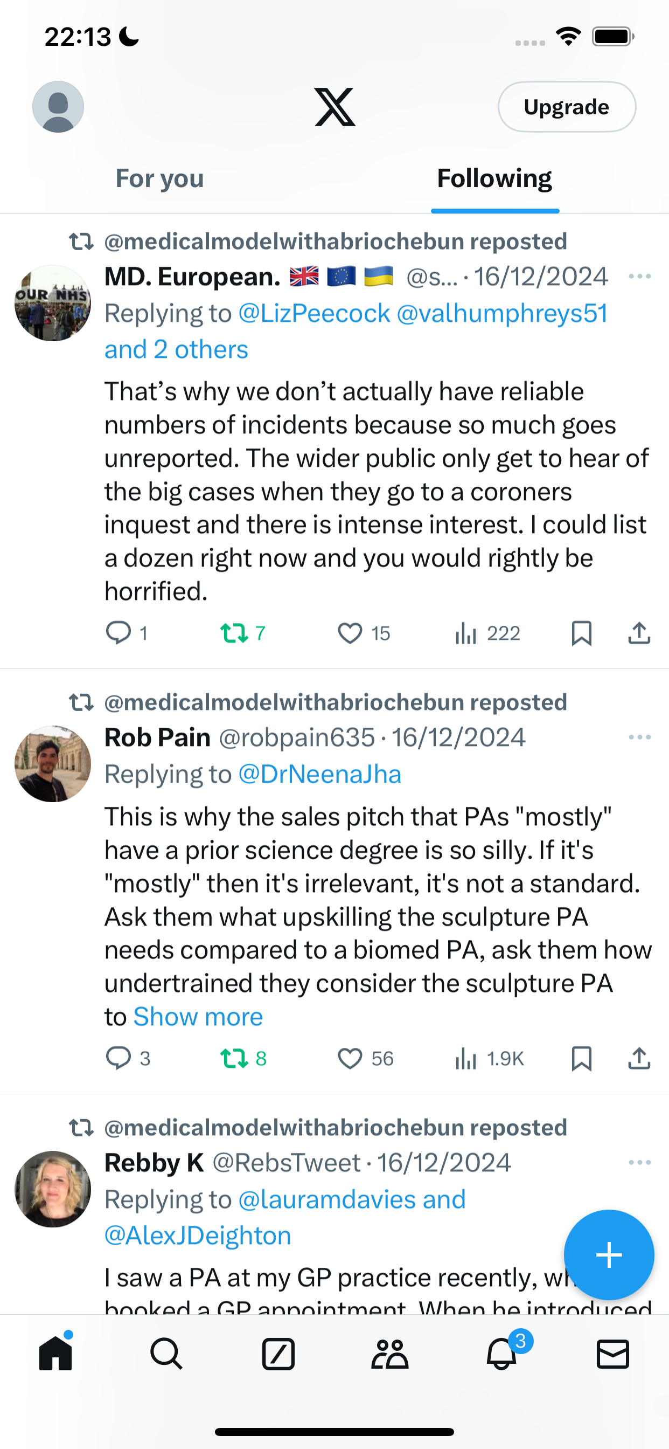
Task: View analytics of Rob Pain's 1.9K views
Action: [x=489, y=1059]
